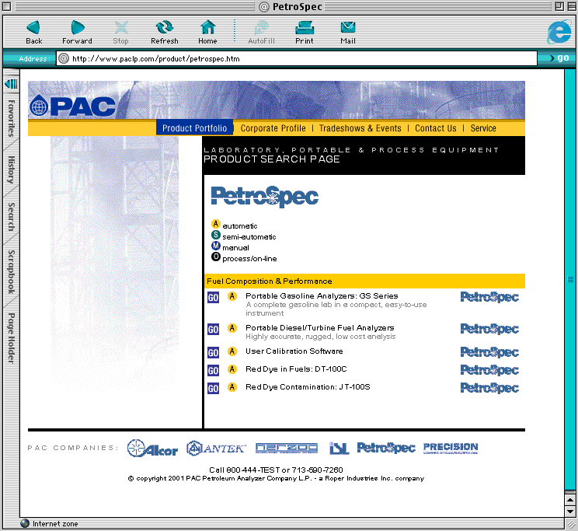This screenshot has width=578, height=531.
Task: Click the Fuel Composition & Performance heading
Action: (x=269, y=281)
